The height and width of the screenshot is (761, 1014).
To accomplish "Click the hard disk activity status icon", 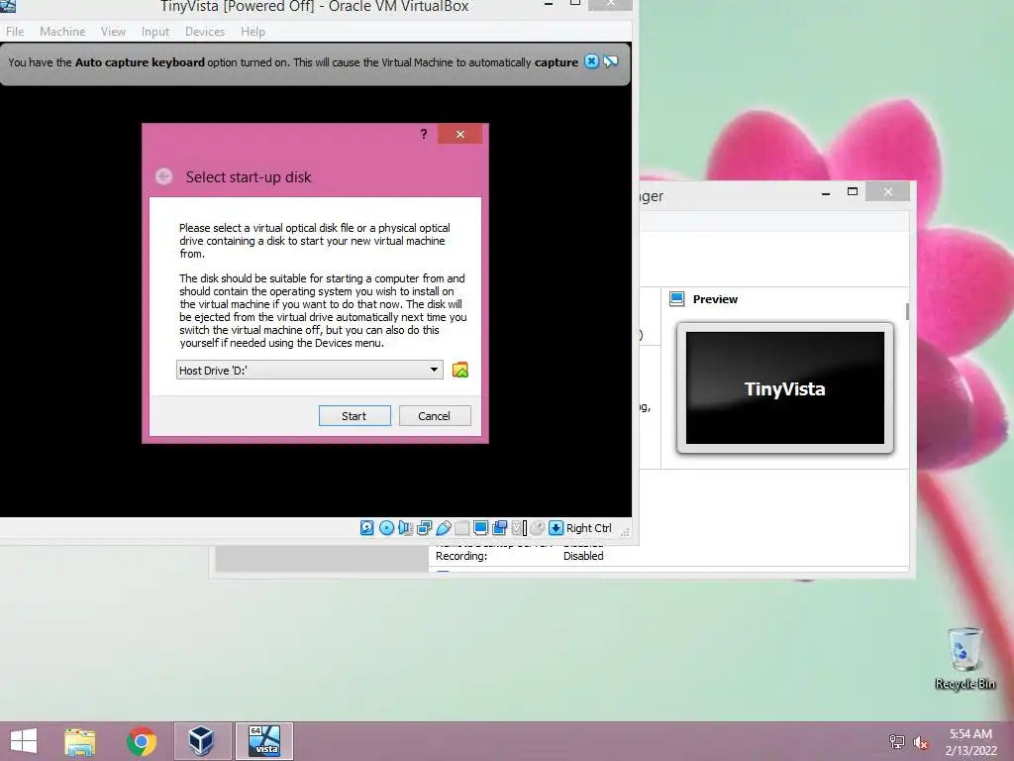I will tap(366, 528).
